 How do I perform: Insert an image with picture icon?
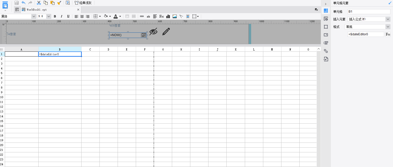[x=175, y=16]
